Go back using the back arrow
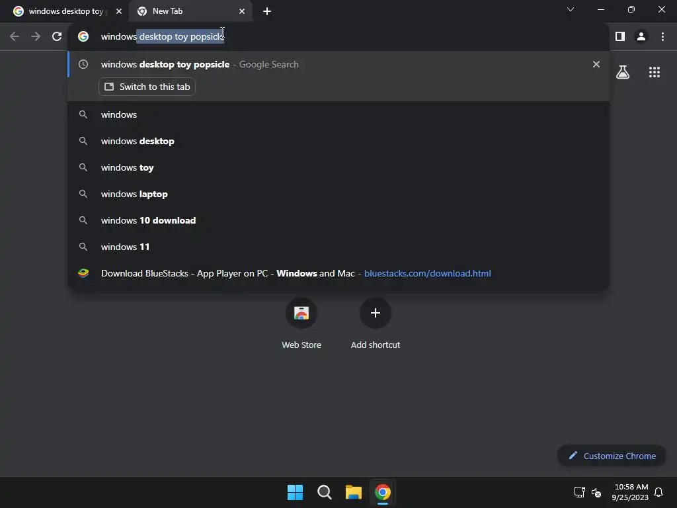677x508 pixels. click(15, 37)
